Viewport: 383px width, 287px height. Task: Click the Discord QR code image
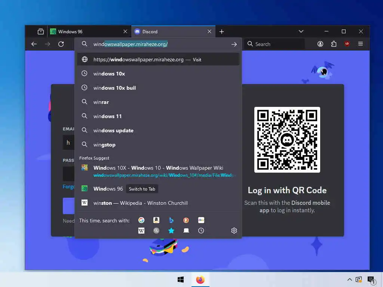(287, 140)
